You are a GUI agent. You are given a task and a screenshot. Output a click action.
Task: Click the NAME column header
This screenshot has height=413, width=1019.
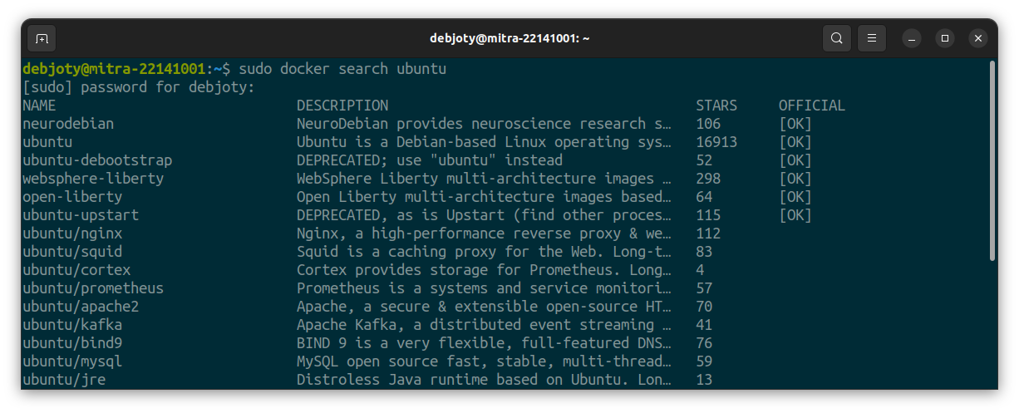(x=39, y=106)
